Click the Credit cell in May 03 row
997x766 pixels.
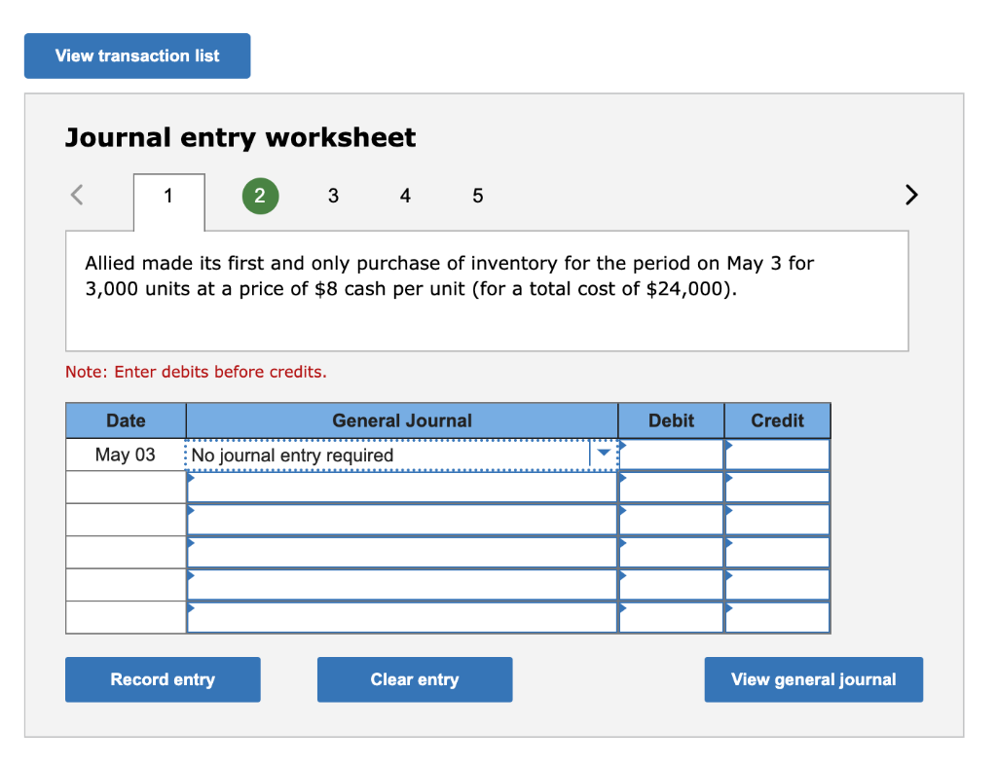point(777,456)
